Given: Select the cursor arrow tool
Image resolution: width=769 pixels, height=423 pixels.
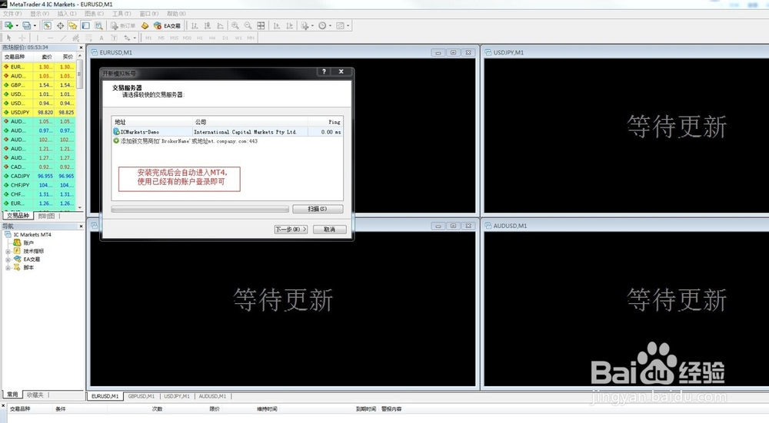Looking at the screenshot, I should coord(8,38).
